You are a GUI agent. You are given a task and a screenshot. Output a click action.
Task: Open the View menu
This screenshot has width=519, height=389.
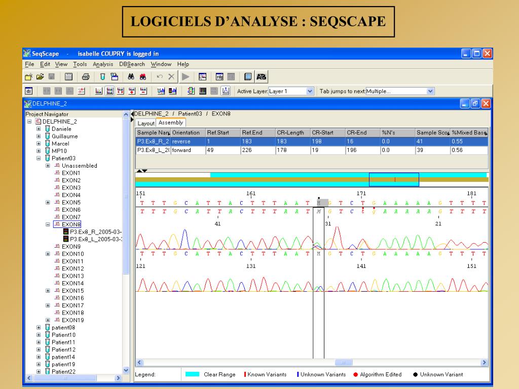coord(61,64)
